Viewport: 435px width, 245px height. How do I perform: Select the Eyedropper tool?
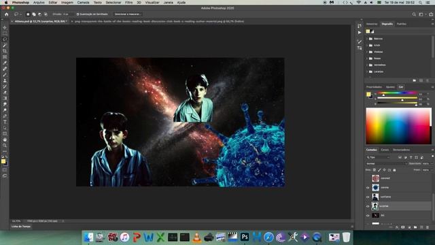click(5, 63)
